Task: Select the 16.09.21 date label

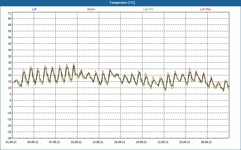Action: (x=120, y=142)
